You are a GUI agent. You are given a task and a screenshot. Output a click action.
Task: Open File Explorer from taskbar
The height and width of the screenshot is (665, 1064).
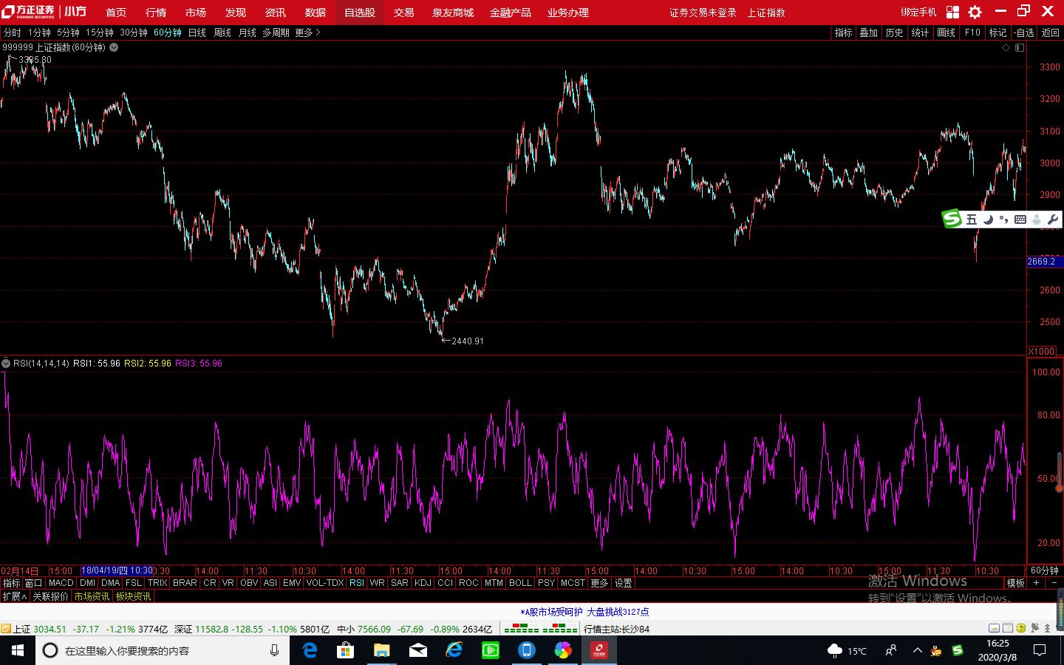pyautogui.click(x=381, y=650)
